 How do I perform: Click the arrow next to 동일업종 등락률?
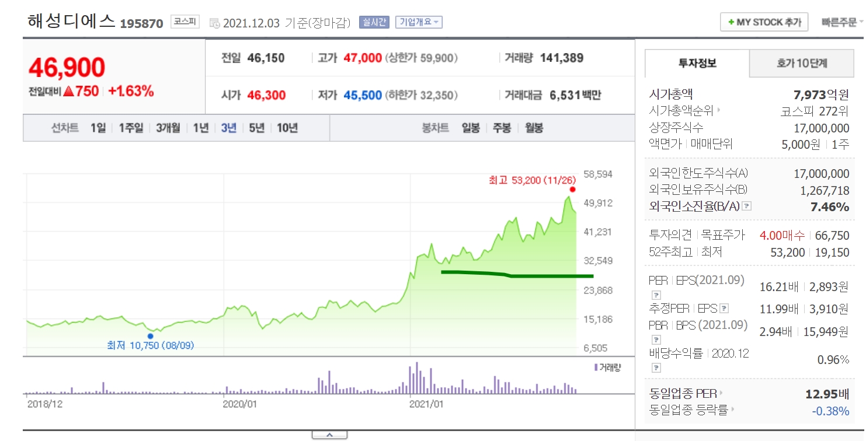click(732, 410)
